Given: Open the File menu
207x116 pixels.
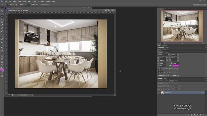Looking at the screenshot, I should (x=6, y=1).
